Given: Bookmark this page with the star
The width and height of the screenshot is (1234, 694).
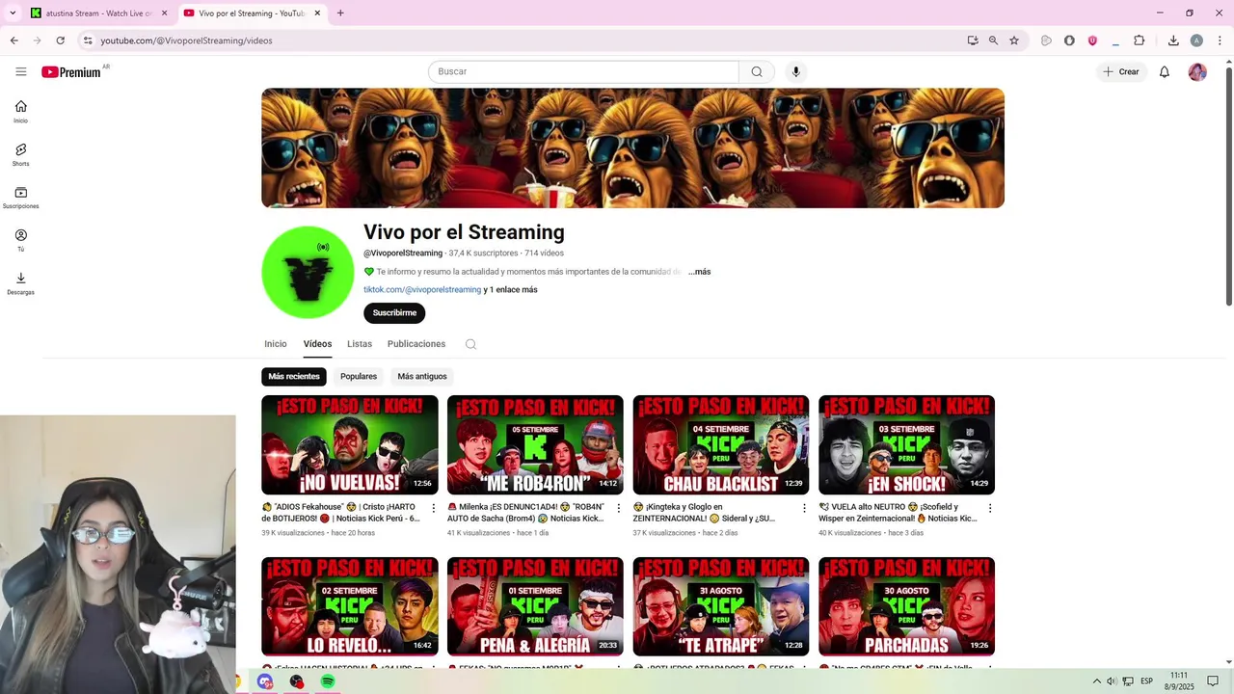Looking at the screenshot, I should [1014, 40].
